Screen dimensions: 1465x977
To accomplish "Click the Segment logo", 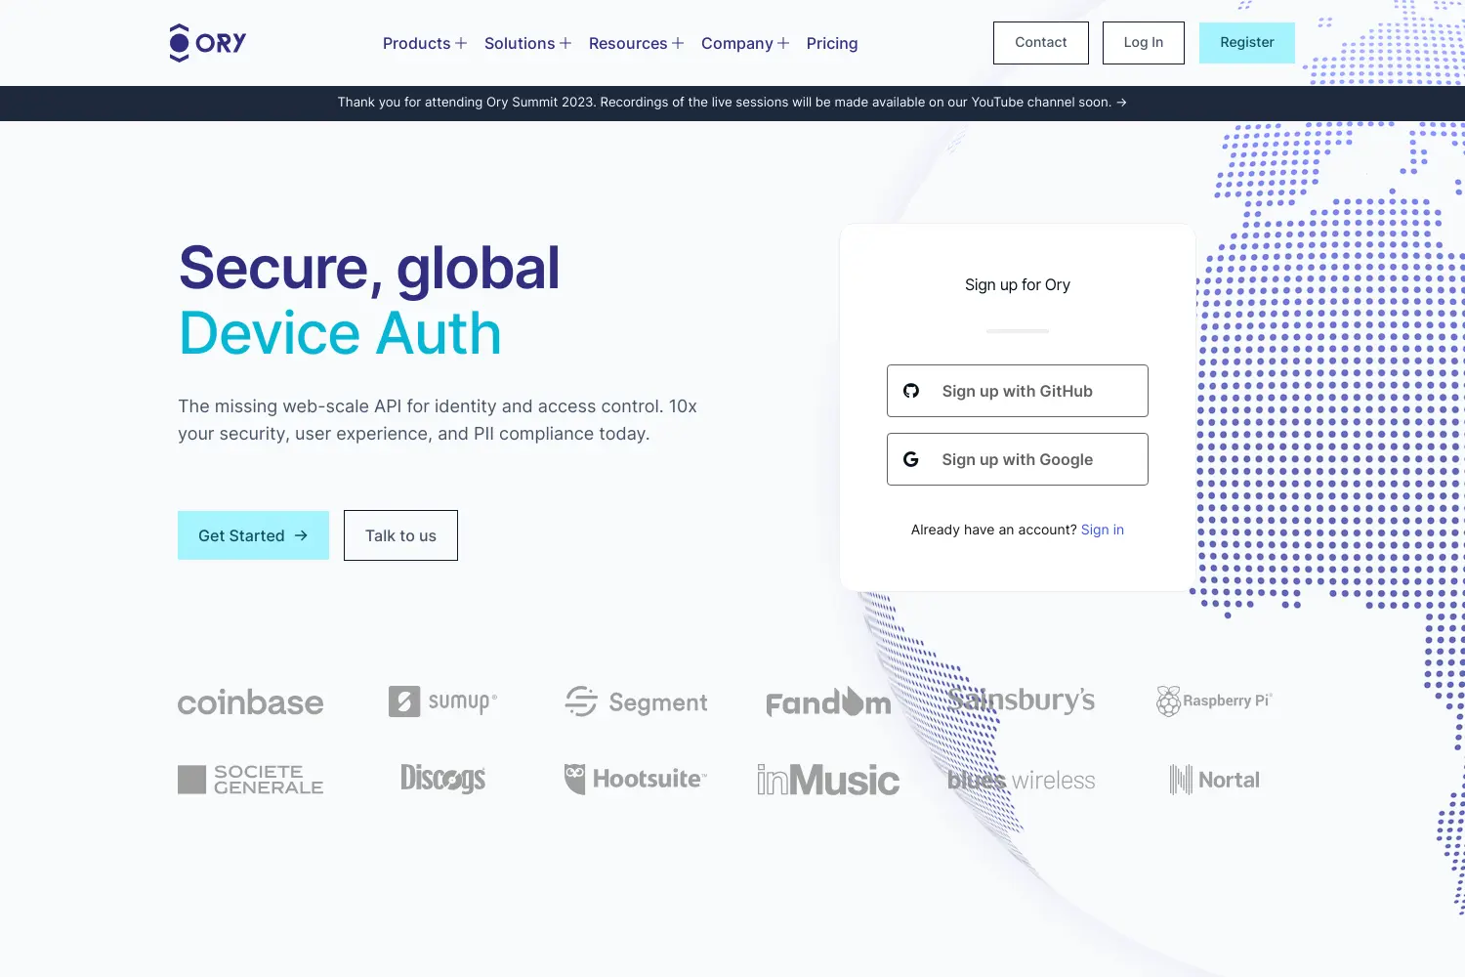I will pos(636,701).
